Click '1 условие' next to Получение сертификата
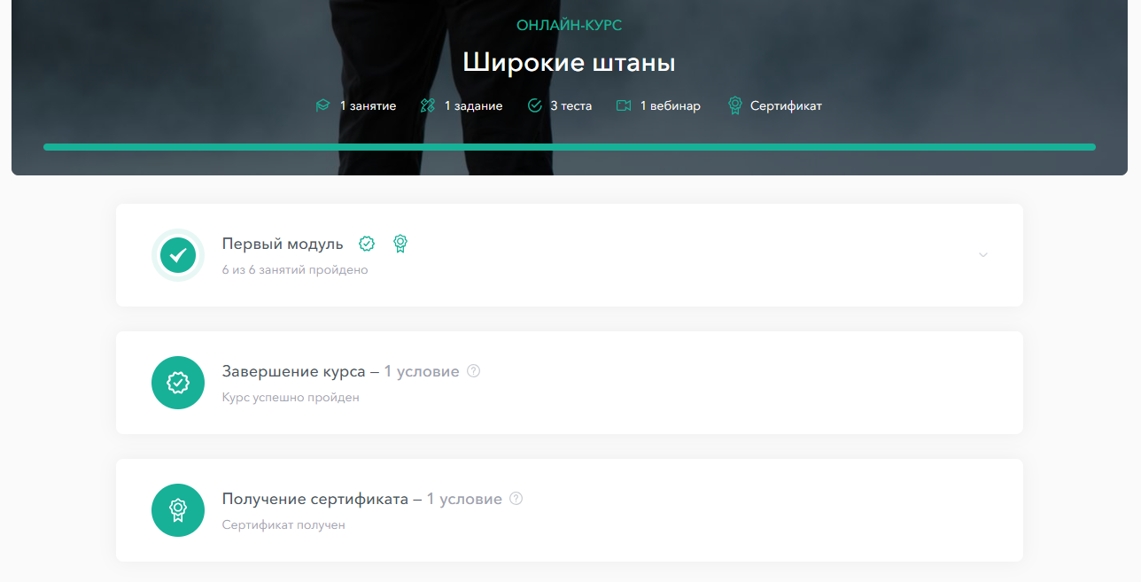Image resolution: width=1141 pixels, height=582 pixels. pos(464,499)
